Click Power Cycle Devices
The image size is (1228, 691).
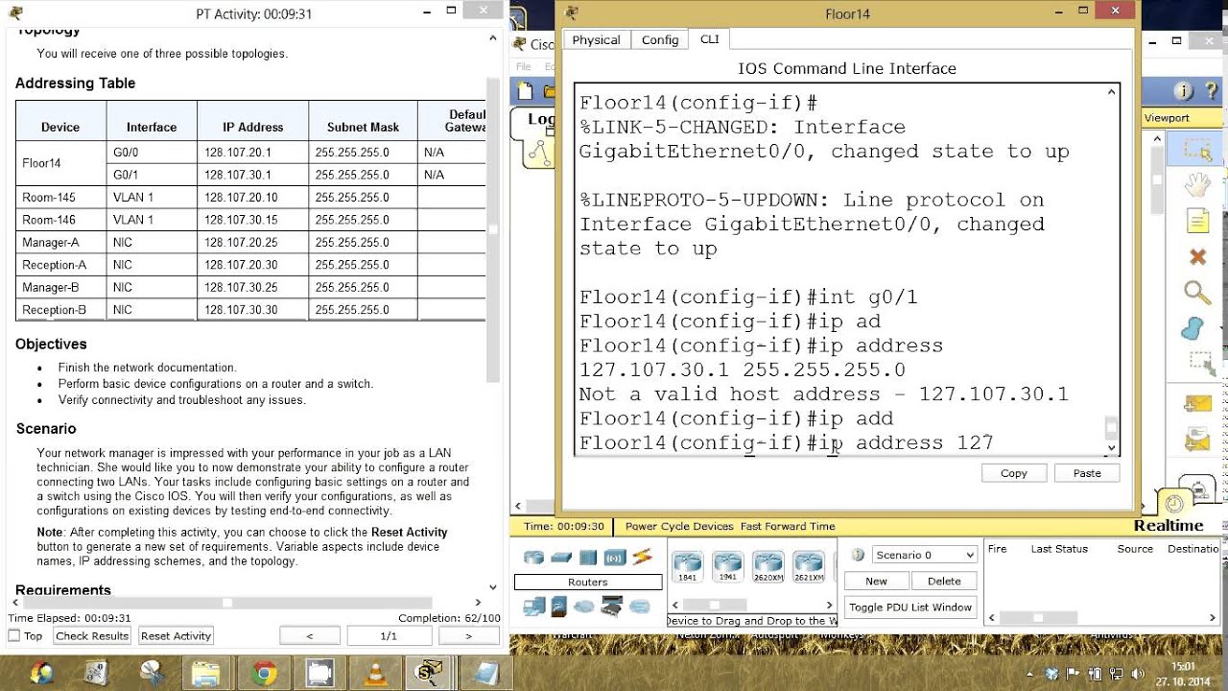680,526
